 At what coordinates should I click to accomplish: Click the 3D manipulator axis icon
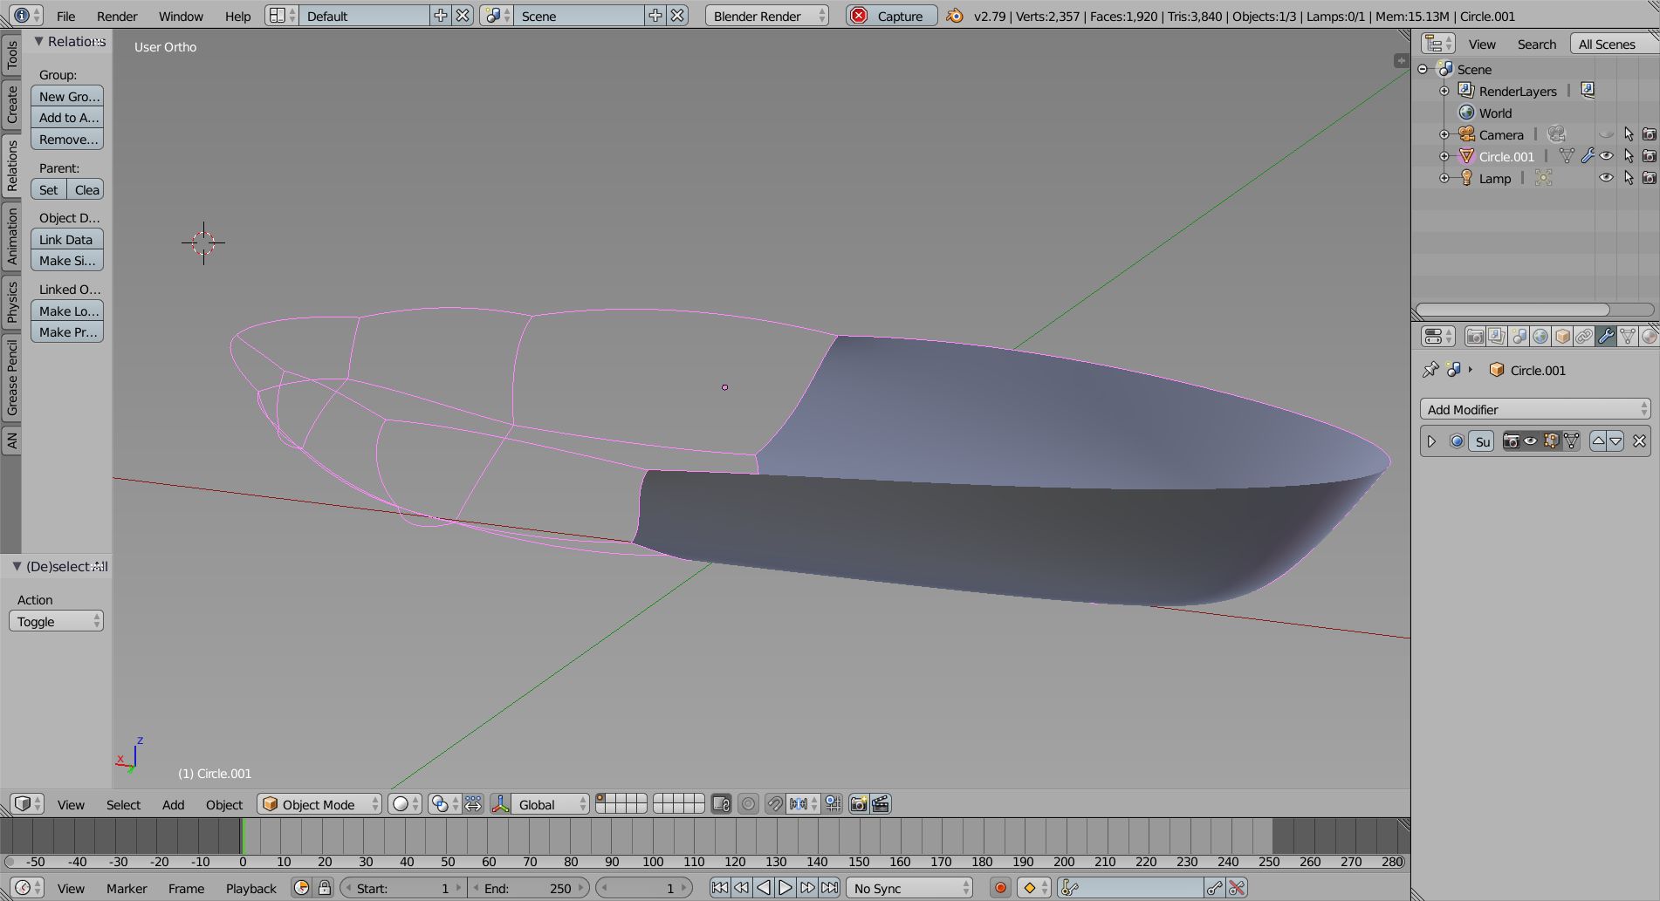tap(501, 804)
